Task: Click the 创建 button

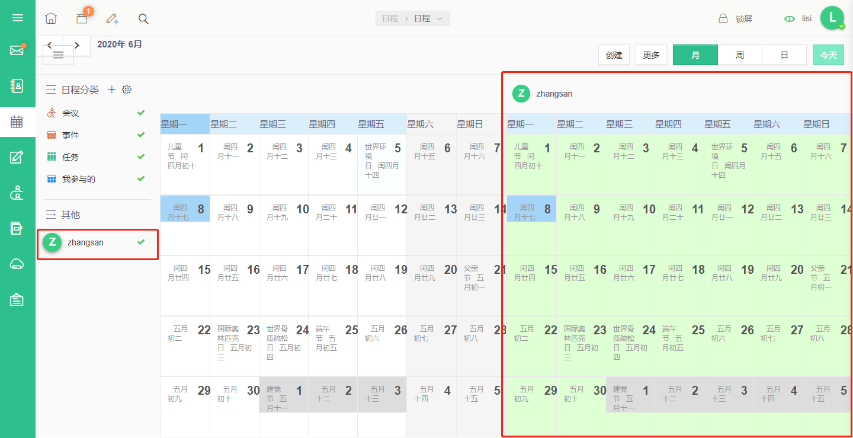Action: click(614, 55)
